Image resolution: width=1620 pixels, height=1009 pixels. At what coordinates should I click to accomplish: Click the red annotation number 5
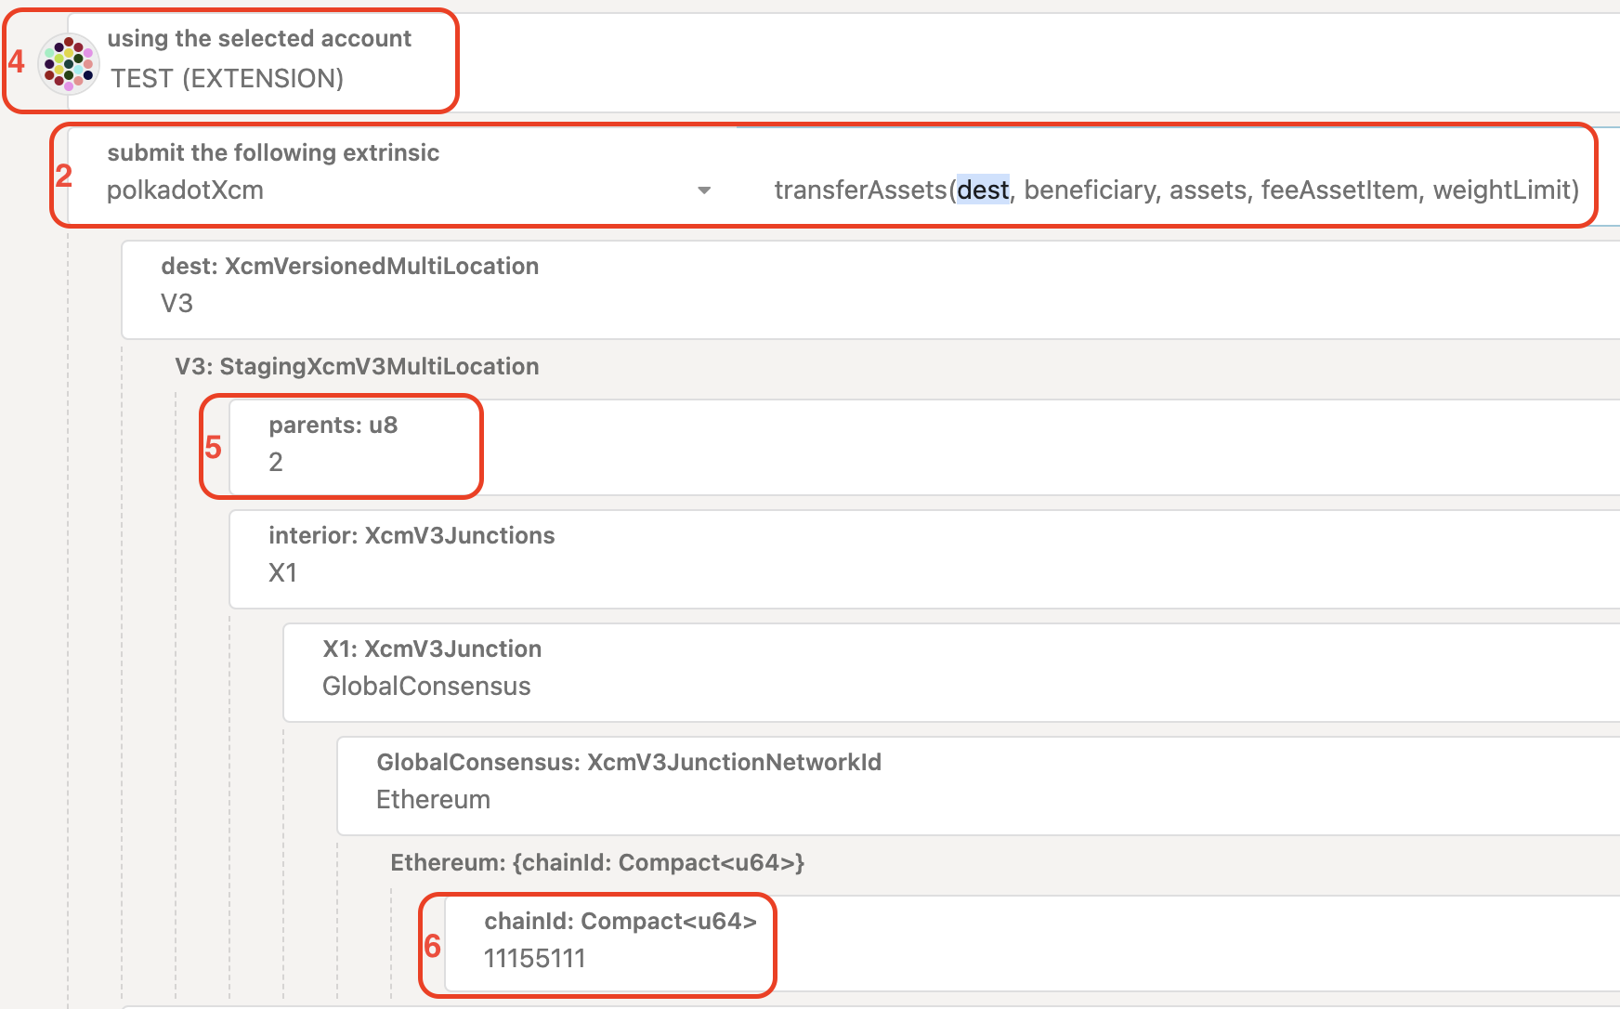[213, 448]
